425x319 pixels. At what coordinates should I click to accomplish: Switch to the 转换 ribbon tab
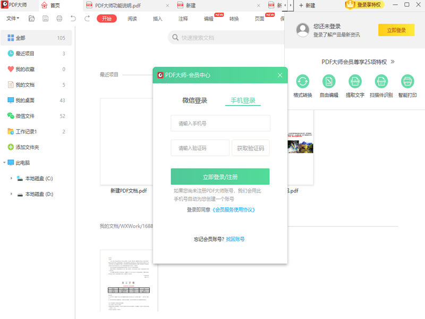235,18
